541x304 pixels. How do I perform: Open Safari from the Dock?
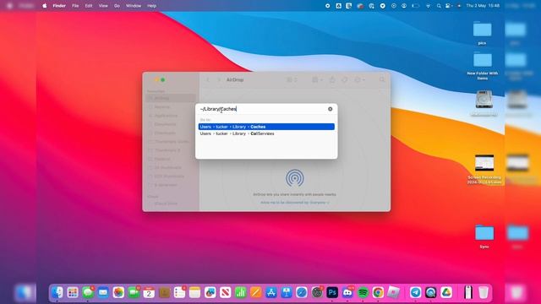point(302,293)
